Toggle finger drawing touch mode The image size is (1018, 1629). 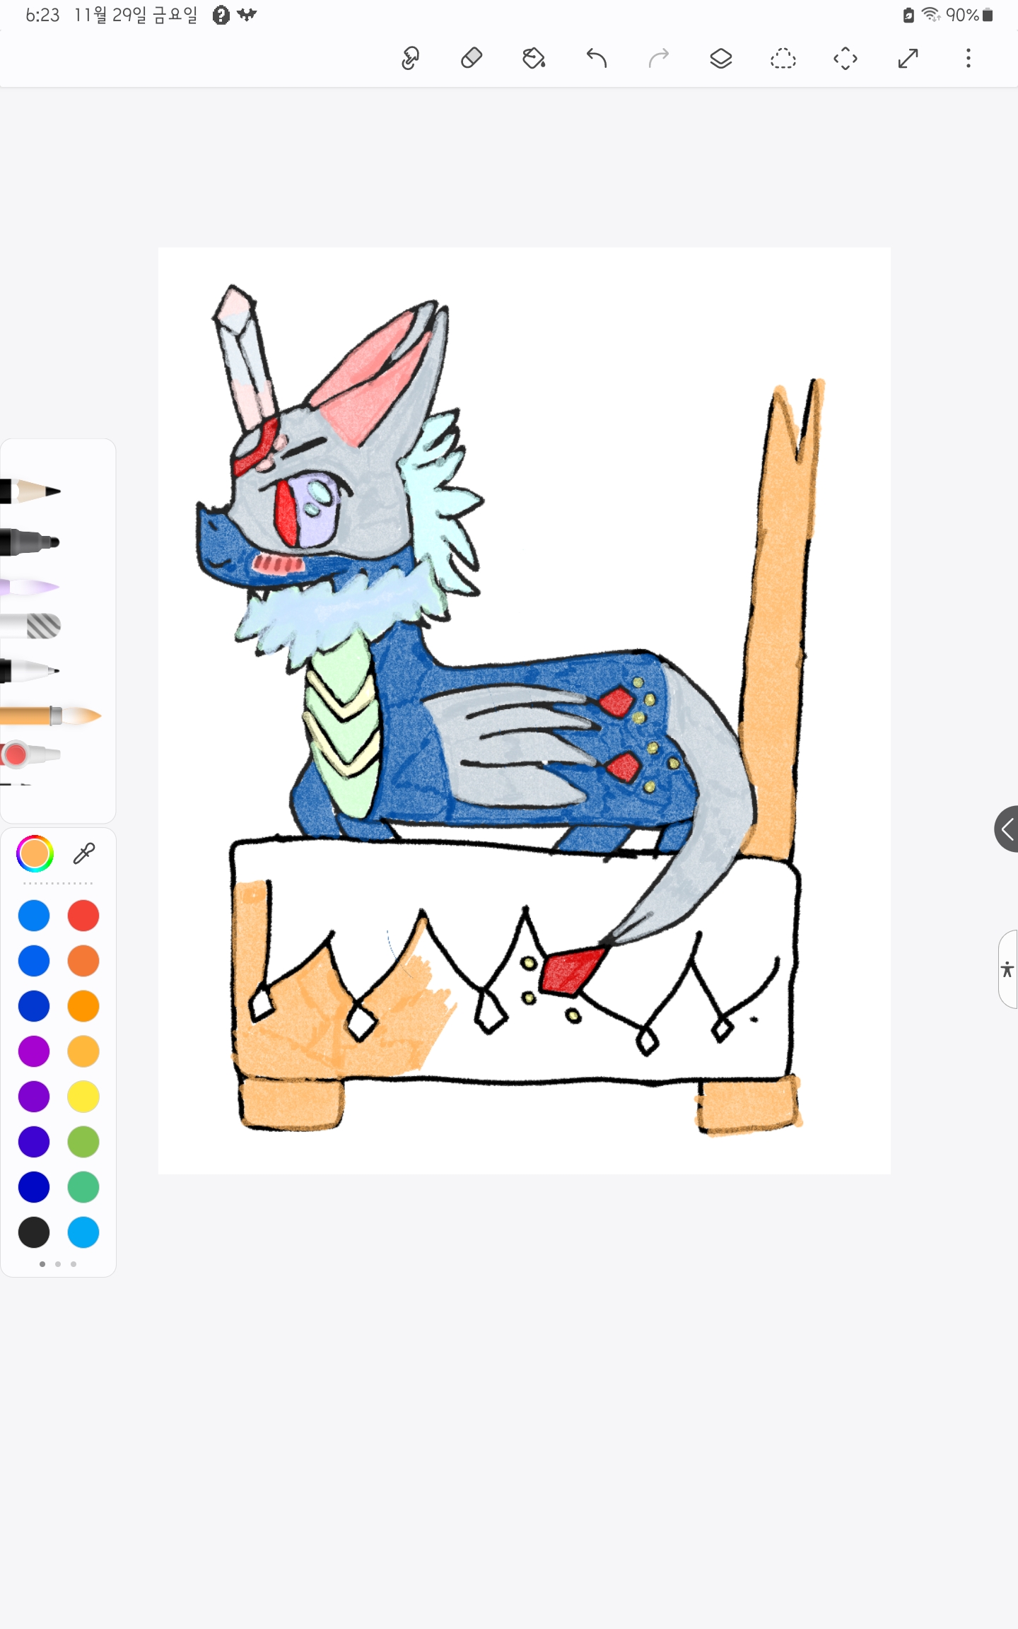410,58
